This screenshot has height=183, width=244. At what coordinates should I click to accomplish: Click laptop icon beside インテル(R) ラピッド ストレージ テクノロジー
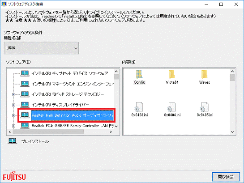(25, 94)
